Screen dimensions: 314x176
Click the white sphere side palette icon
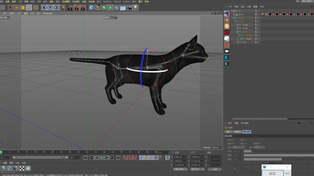227,38
